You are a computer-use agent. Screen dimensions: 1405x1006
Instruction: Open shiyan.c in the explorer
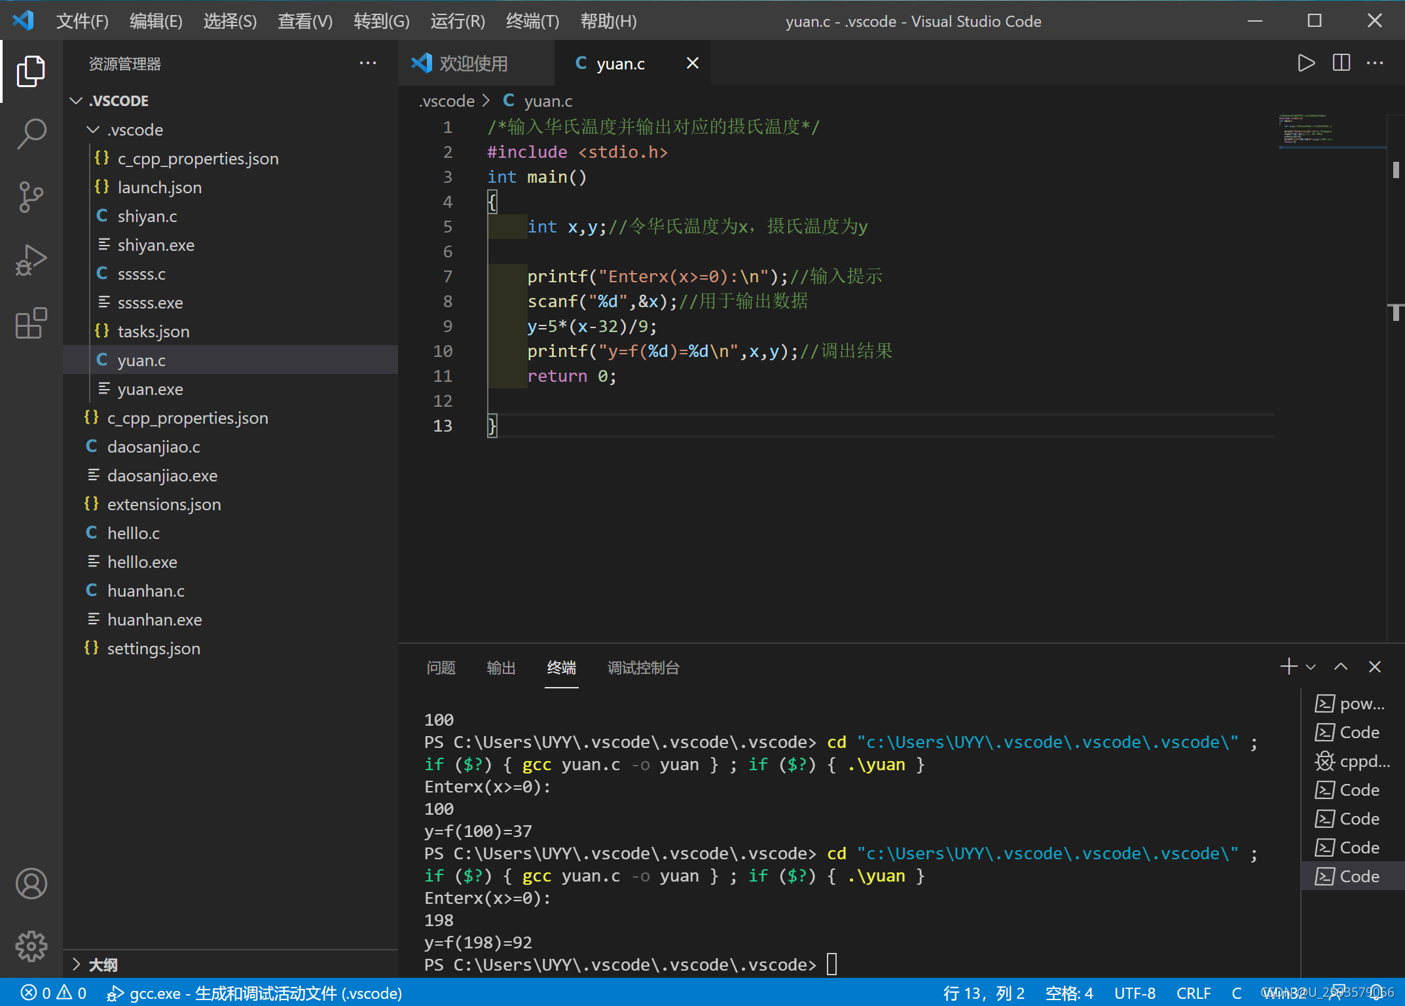coord(147,216)
